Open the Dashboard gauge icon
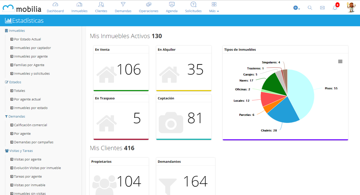 tap(55, 4)
